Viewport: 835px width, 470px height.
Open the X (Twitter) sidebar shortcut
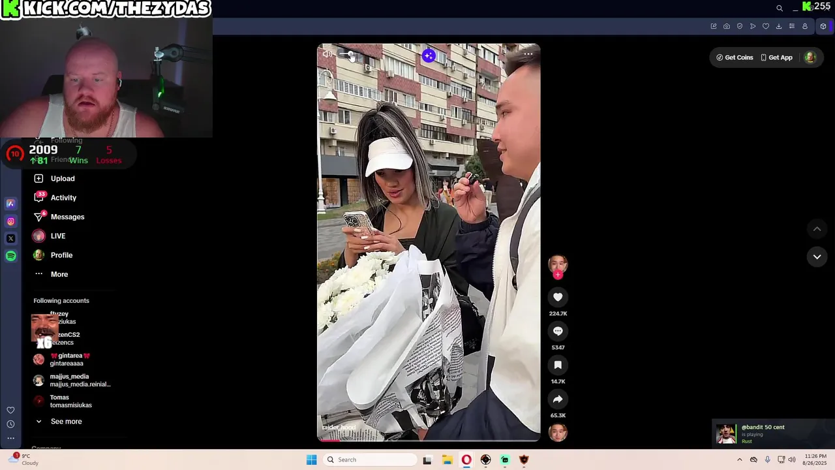click(10, 238)
